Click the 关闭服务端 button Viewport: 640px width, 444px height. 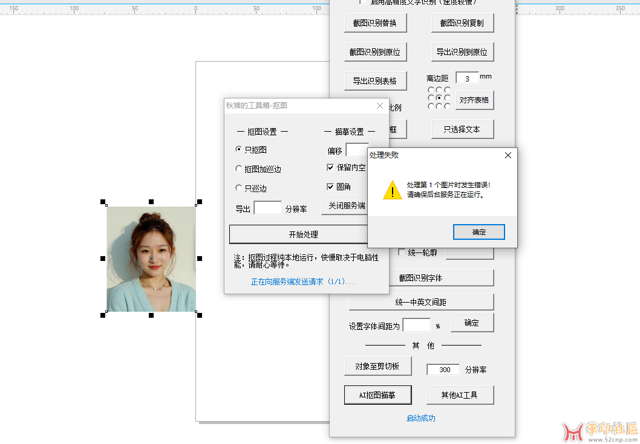[x=346, y=205]
